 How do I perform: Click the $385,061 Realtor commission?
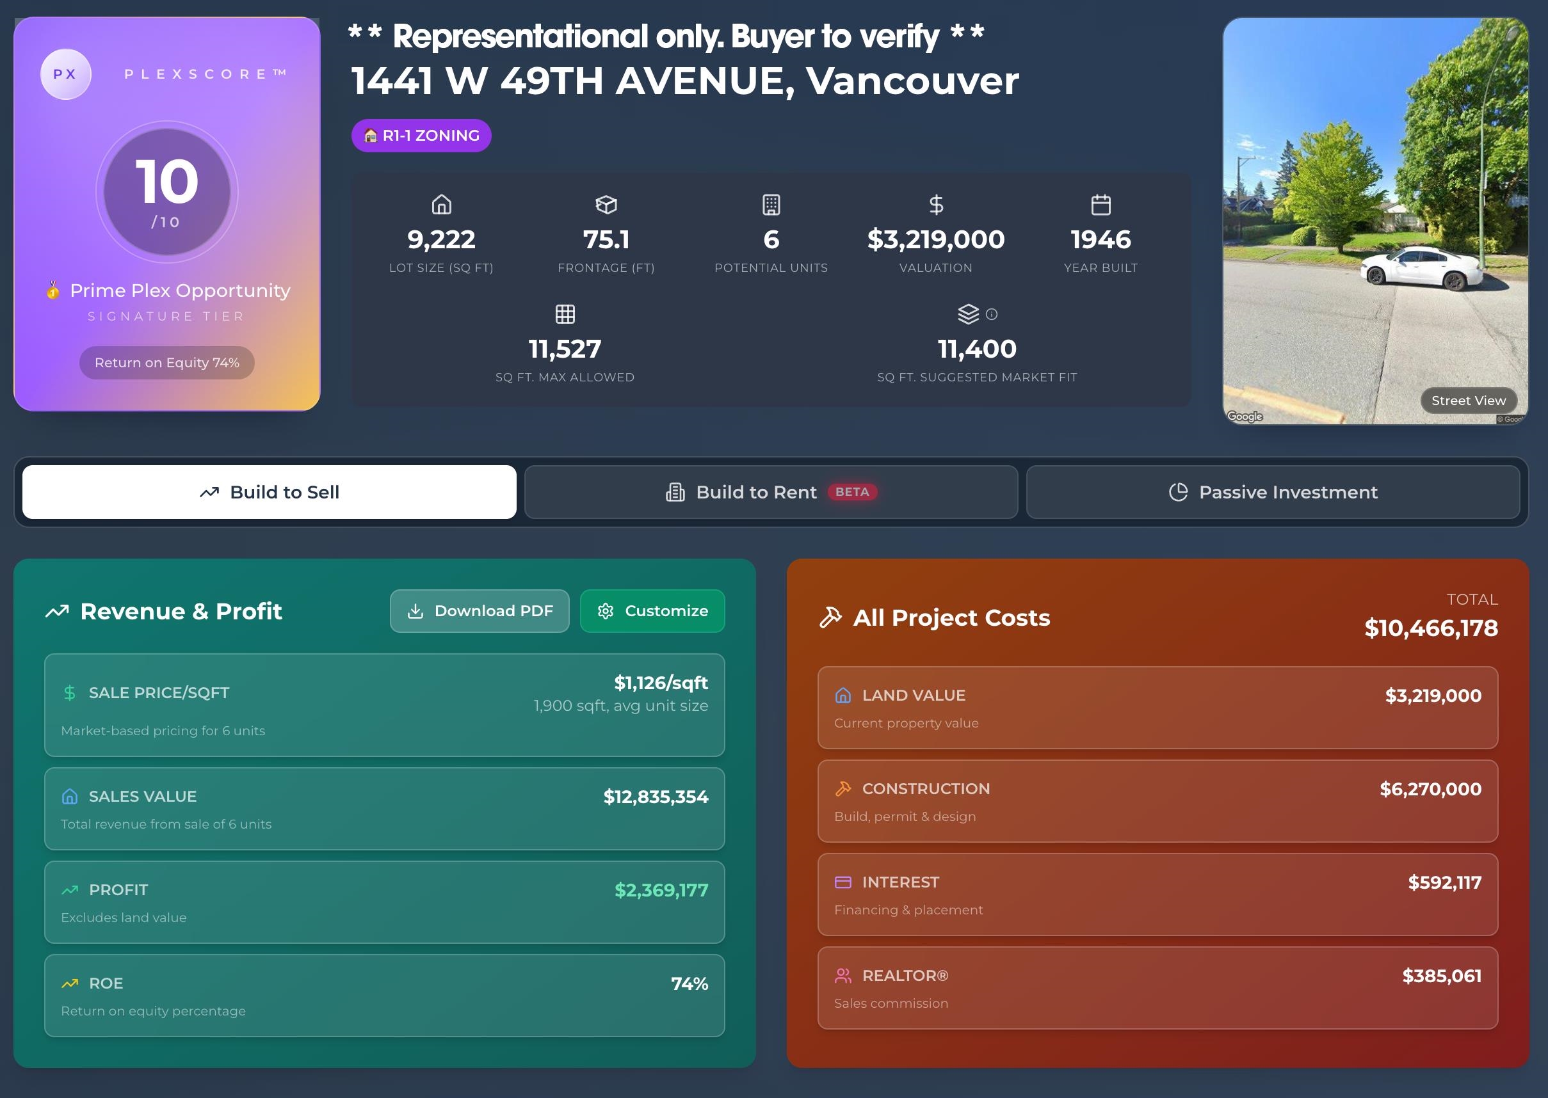click(1442, 976)
